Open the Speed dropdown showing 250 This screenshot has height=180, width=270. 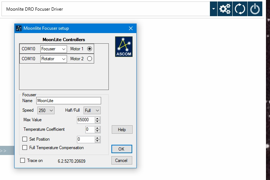point(46,110)
